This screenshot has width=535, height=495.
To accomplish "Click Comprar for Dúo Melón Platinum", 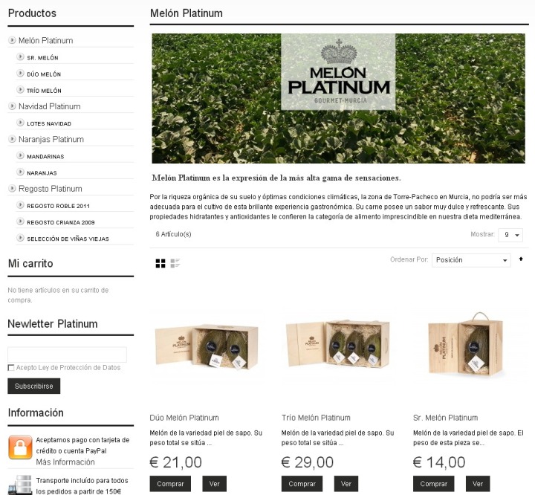I will [170, 484].
